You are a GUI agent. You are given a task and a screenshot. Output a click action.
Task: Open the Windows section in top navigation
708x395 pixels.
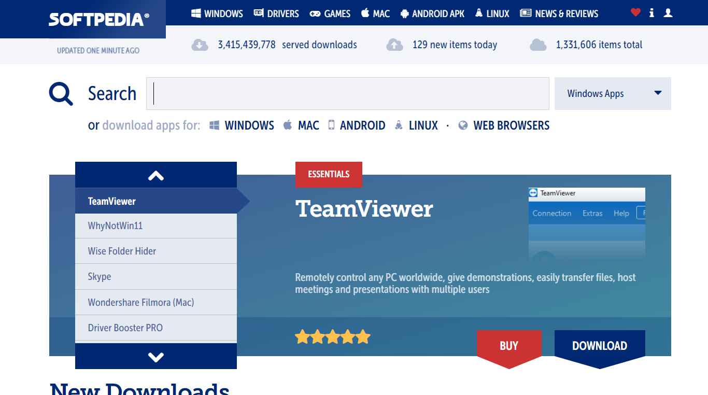[217, 13]
